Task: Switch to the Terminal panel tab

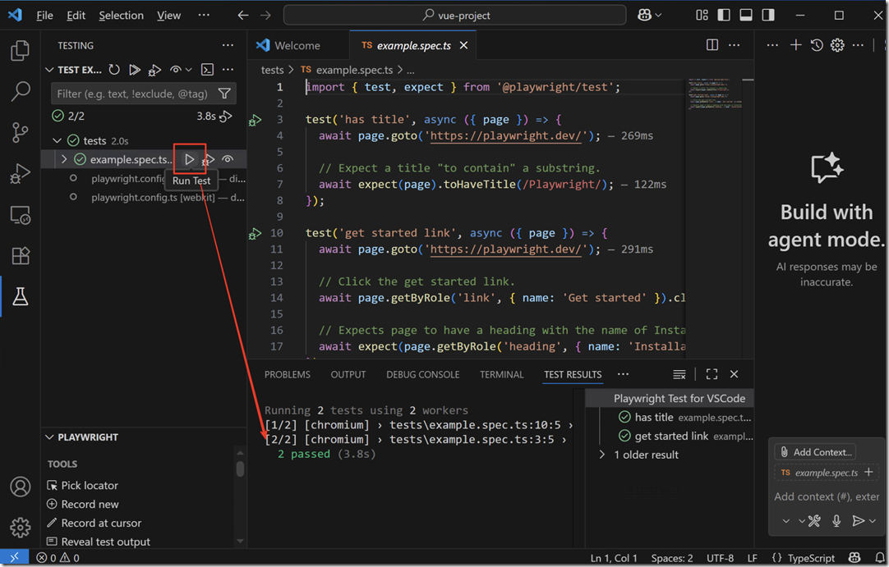Action: click(x=501, y=374)
